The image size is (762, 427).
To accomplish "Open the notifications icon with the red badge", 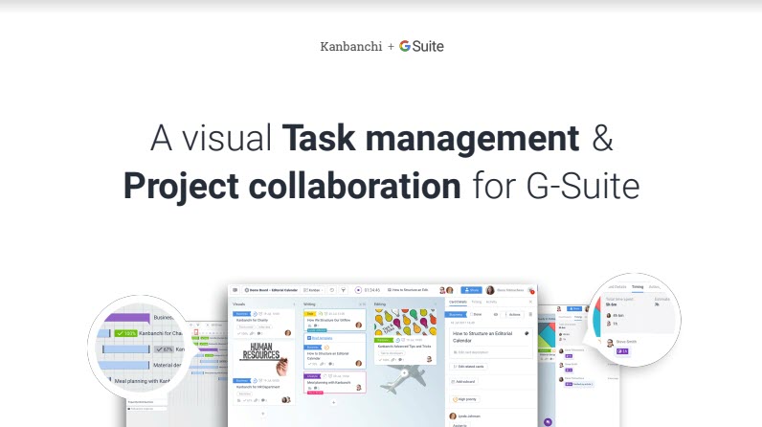I will coord(531,290).
